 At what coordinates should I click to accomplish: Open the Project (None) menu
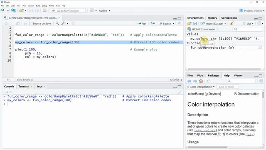coord(252,10)
